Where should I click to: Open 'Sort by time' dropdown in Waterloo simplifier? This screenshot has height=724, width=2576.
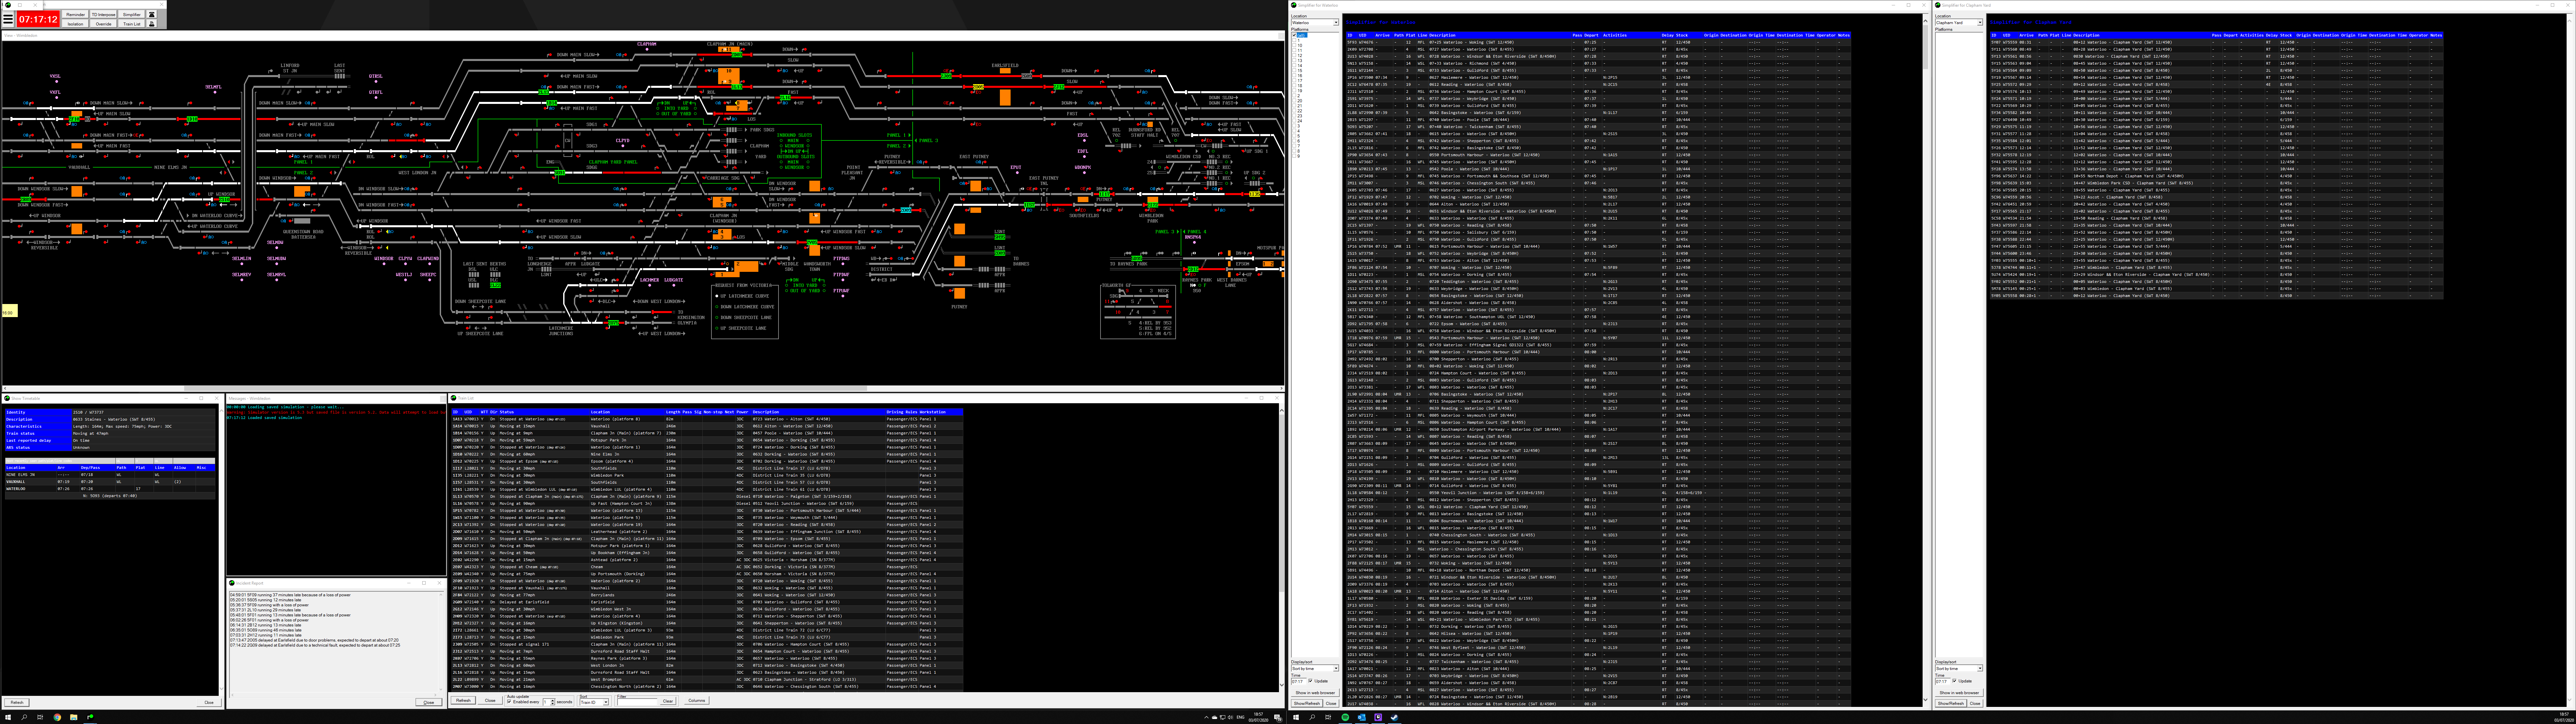click(x=1315, y=668)
